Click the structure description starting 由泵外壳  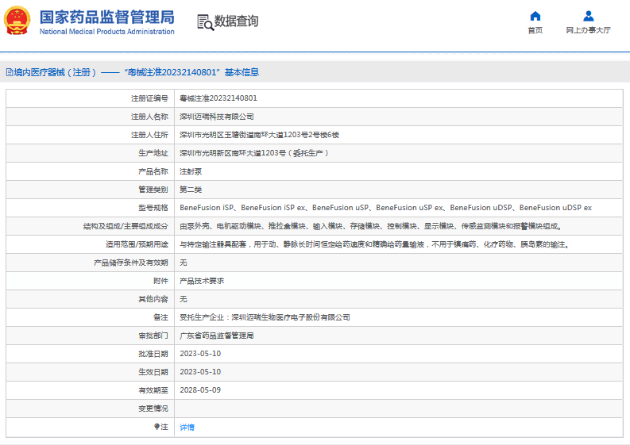371,226
